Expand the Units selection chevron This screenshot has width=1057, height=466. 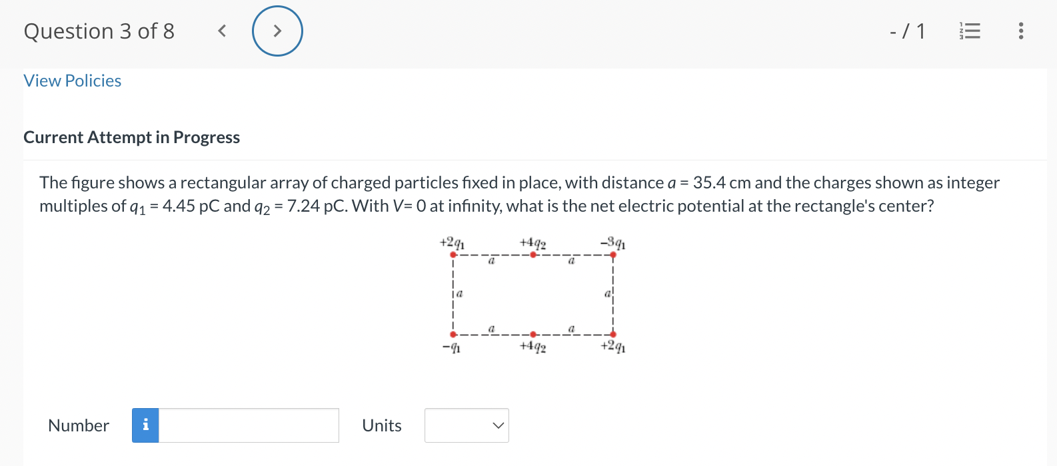click(x=497, y=425)
